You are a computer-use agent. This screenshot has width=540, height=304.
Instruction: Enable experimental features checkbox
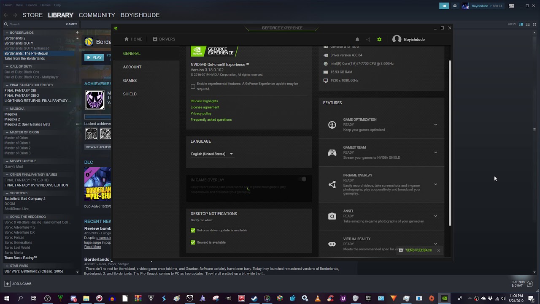193,86
